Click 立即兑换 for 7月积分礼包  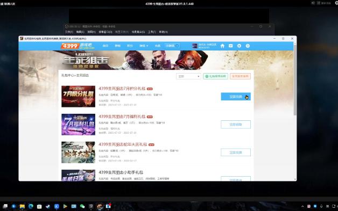(236, 97)
